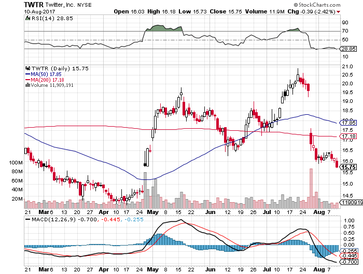Click the 21.0 price axis label
This screenshot has height=274, width=363.
347,67
